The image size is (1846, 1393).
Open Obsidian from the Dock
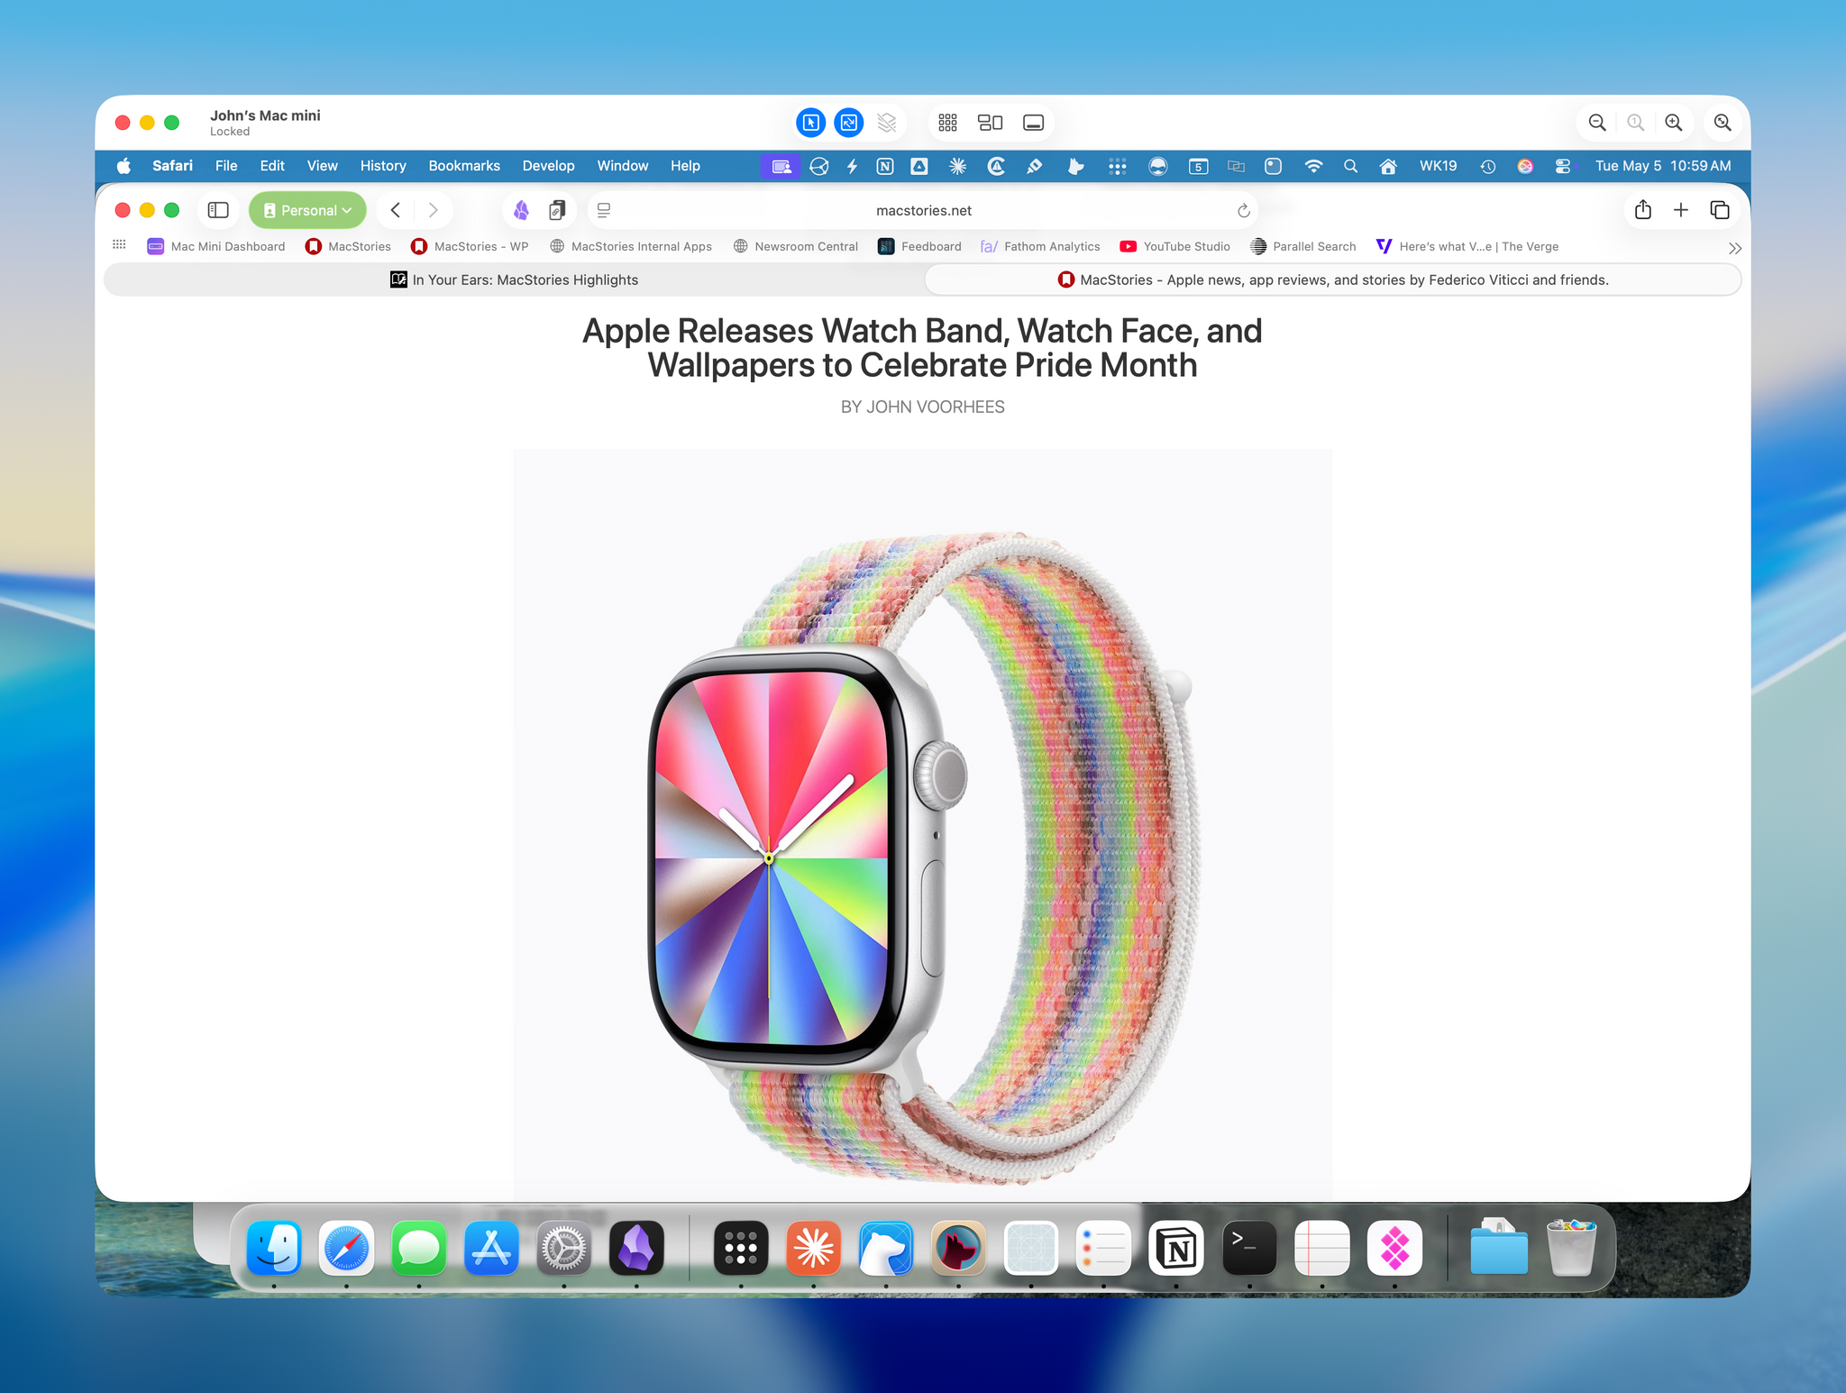636,1249
